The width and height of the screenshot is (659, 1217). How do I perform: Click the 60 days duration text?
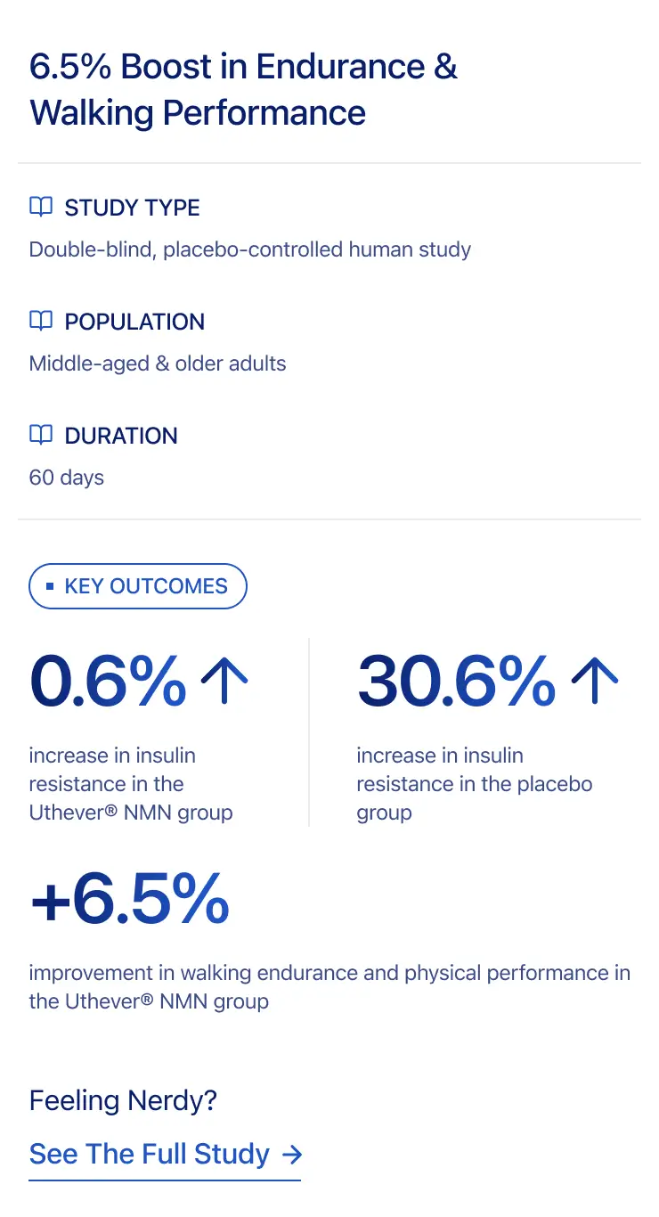(x=67, y=478)
